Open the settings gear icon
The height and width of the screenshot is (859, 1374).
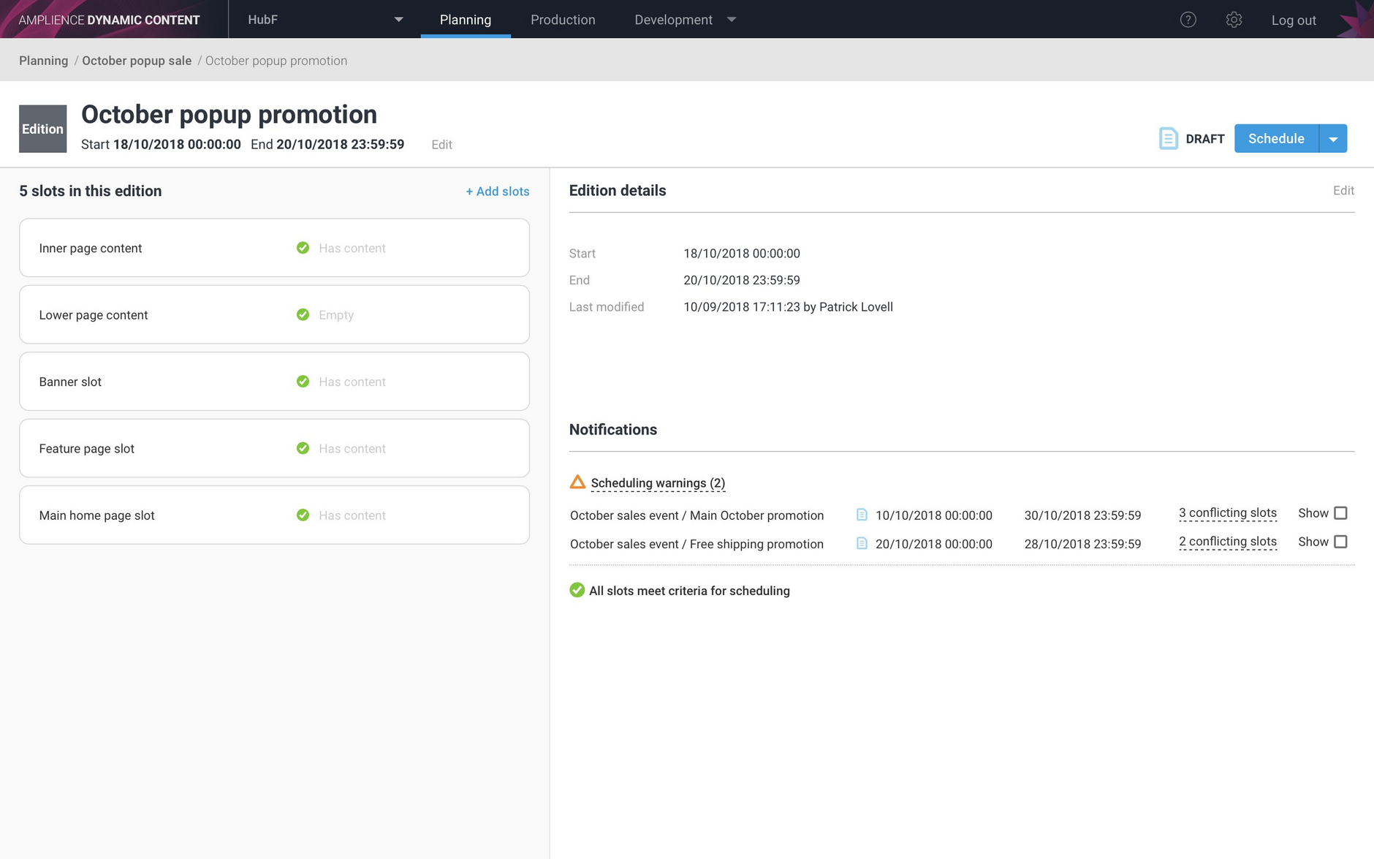[1234, 20]
